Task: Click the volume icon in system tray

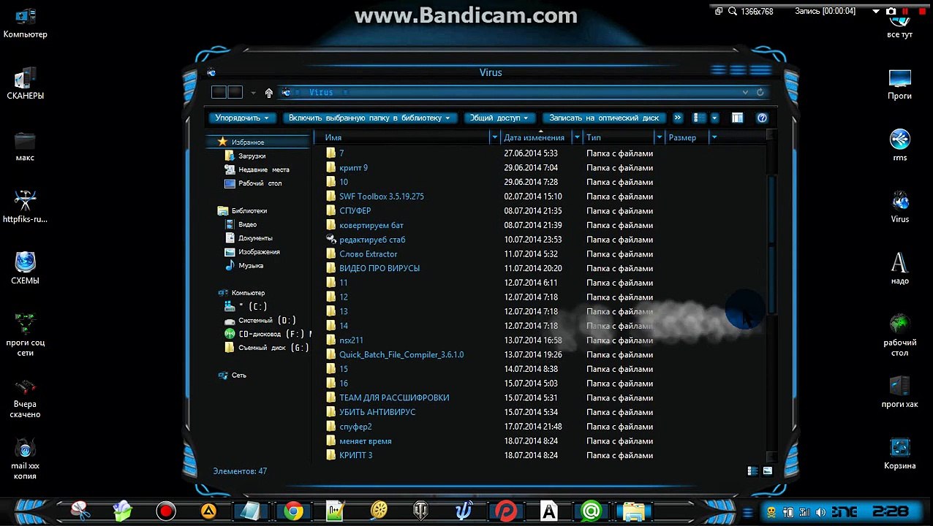Action: [x=820, y=512]
